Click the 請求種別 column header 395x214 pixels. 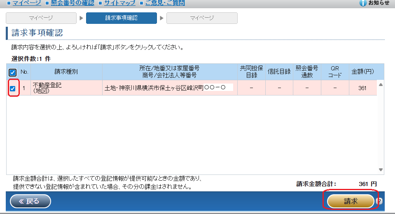pyautogui.click(x=66, y=72)
